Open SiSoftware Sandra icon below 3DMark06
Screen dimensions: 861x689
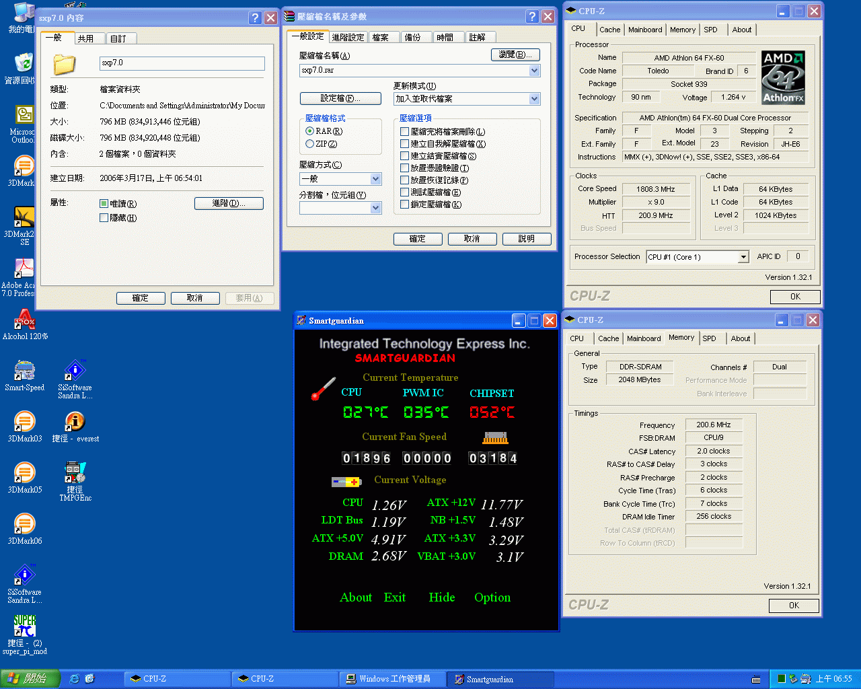[x=24, y=575]
